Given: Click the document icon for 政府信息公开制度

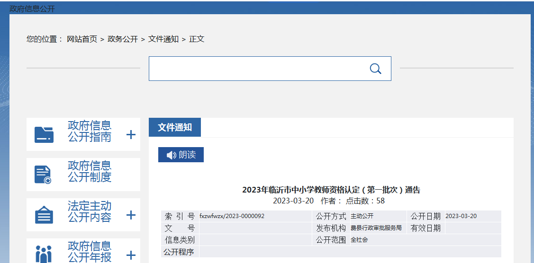Looking at the screenshot, I should [43, 175].
